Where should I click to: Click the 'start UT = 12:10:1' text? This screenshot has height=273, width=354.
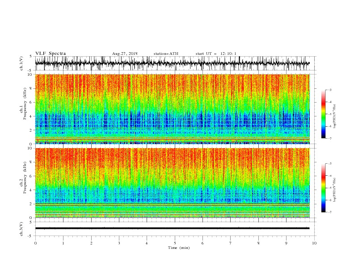point(216,54)
